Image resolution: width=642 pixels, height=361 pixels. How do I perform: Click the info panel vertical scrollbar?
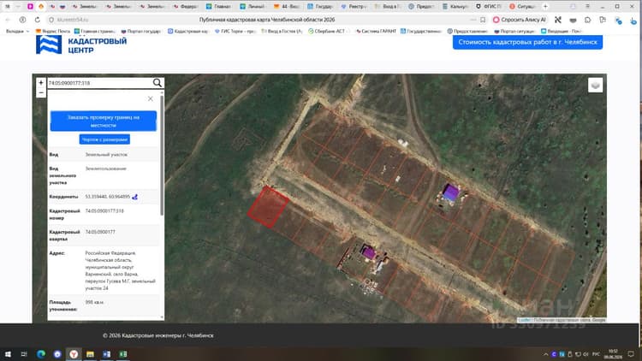(162, 156)
